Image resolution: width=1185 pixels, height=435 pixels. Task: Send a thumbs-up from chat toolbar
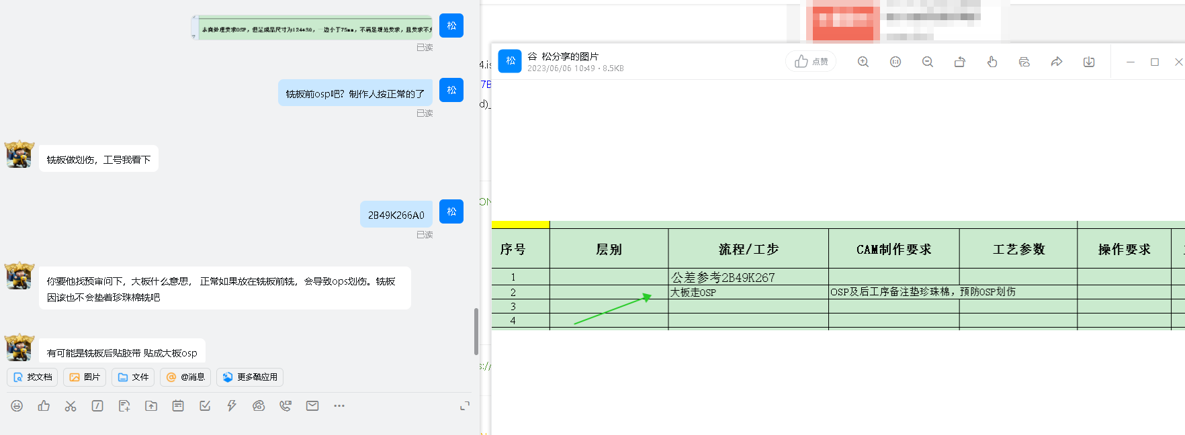tap(44, 405)
